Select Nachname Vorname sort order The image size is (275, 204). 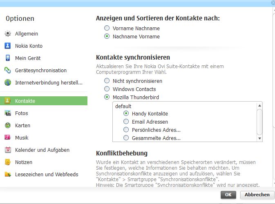107,36
